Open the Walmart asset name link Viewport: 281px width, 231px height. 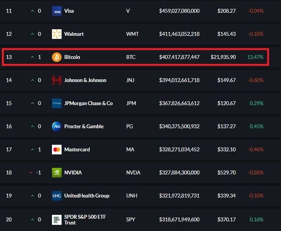[74, 34]
